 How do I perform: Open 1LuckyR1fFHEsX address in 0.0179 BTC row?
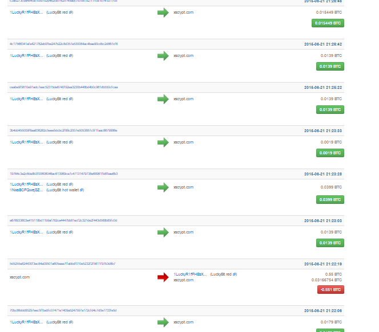(26, 322)
